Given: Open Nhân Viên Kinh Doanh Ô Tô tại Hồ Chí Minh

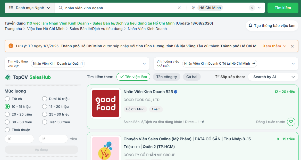Looking at the screenshot, I should pyautogui.click(x=220, y=64).
